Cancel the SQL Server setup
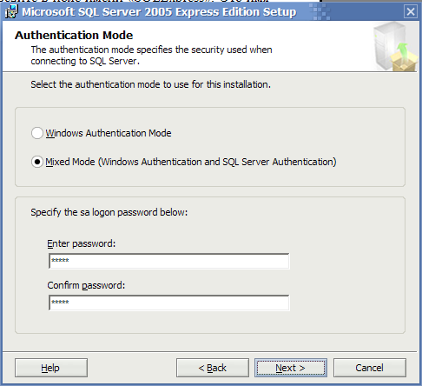The height and width of the screenshot is (386, 422). [x=370, y=368]
